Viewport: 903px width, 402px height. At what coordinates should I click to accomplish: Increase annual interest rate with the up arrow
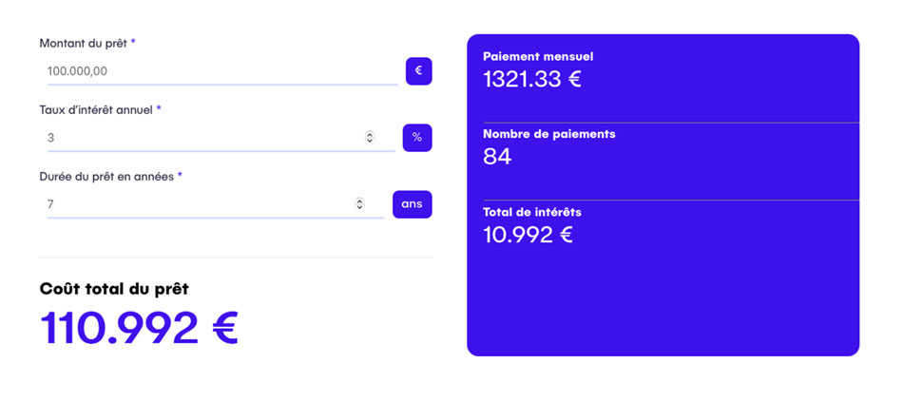coord(370,135)
